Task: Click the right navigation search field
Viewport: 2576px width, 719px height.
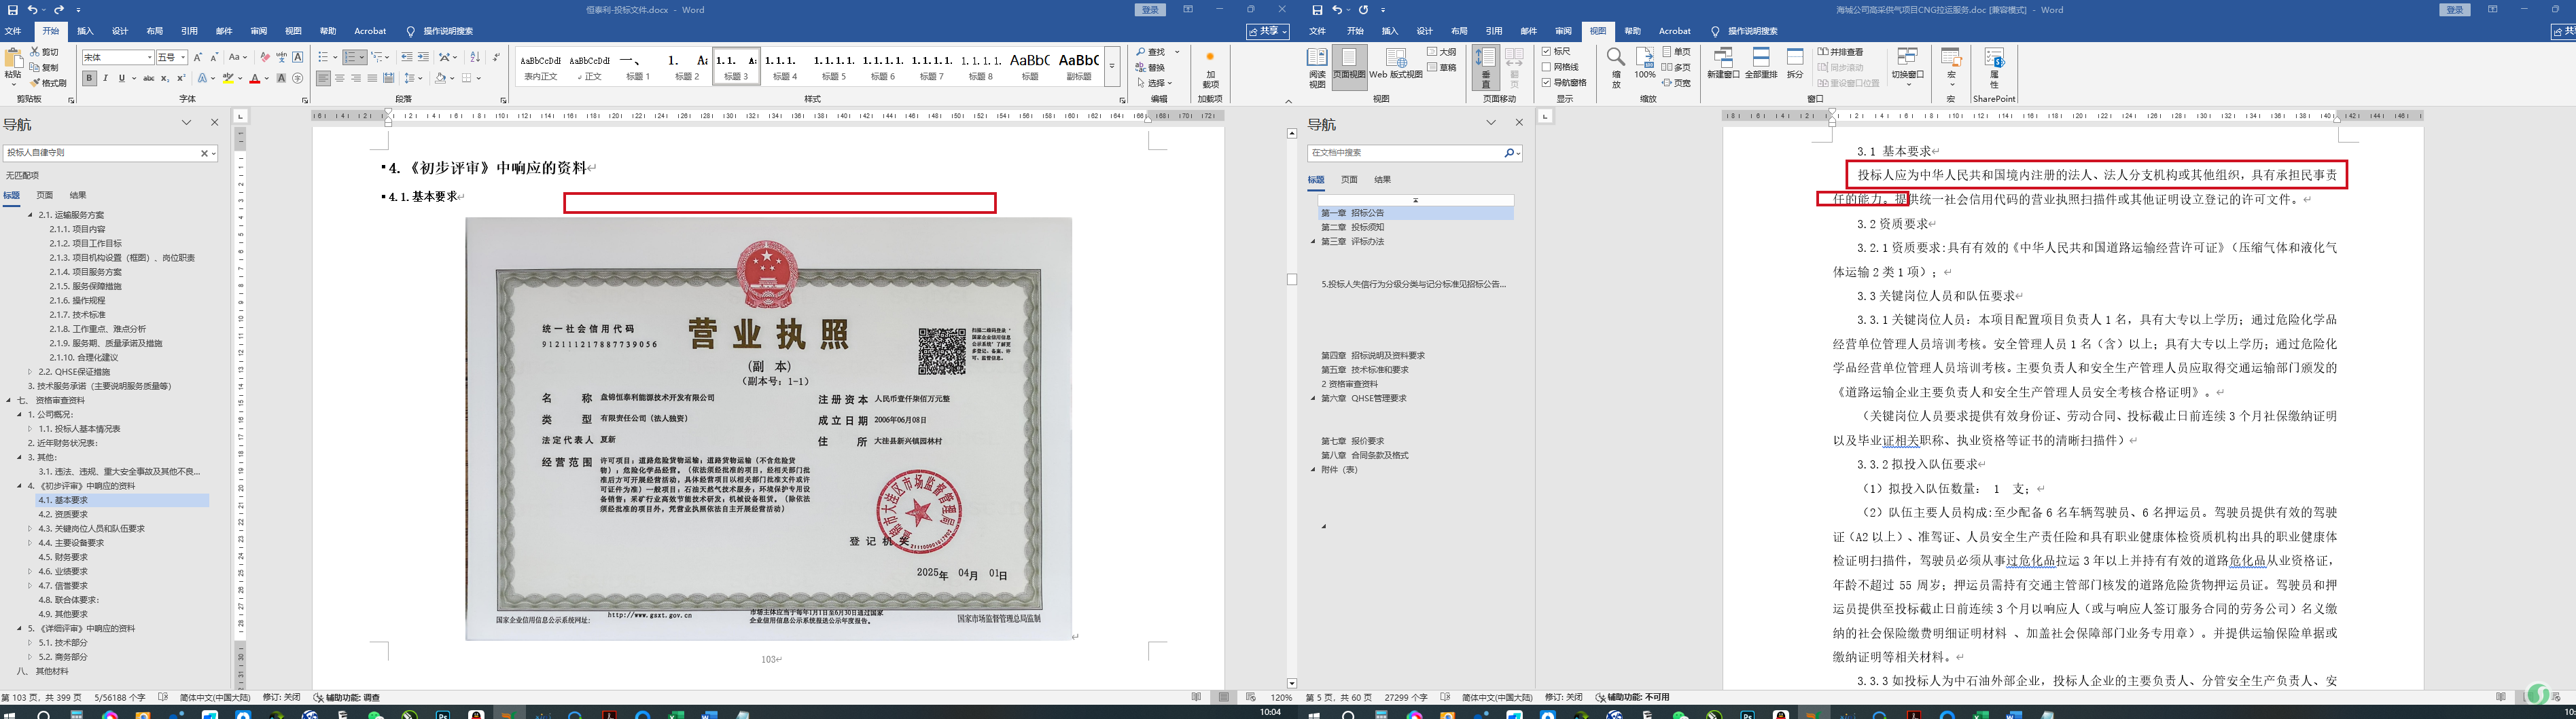Action: tap(1405, 153)
